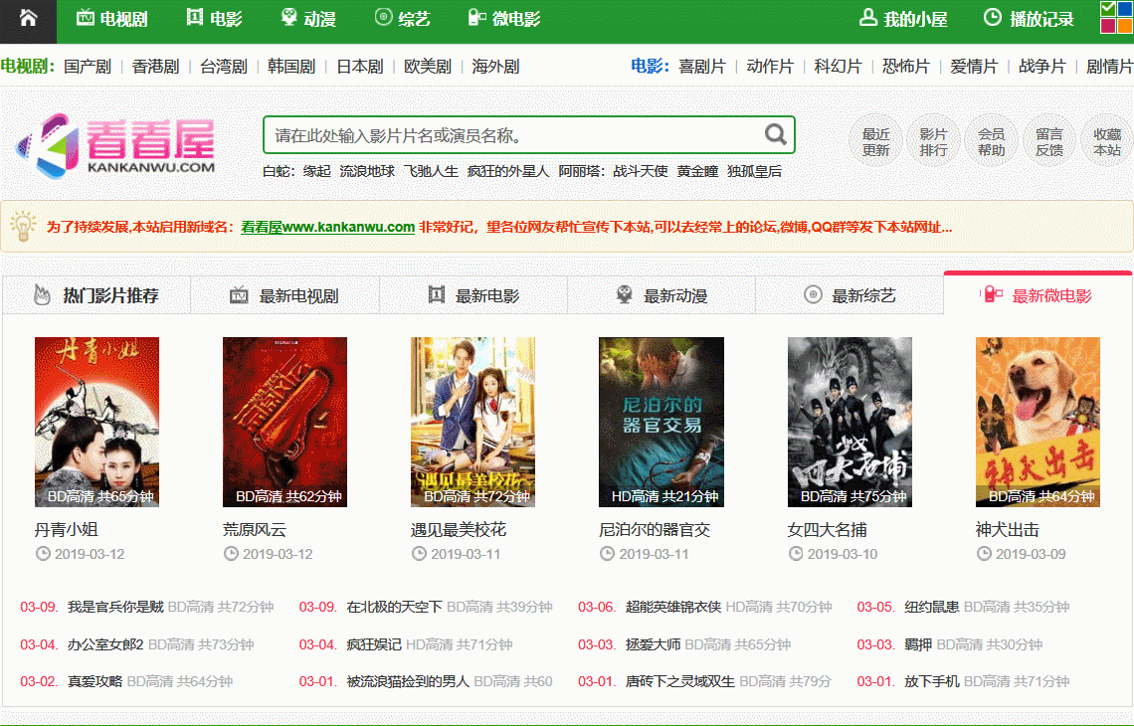Viewport: 1134px width, 726px height.
Task: Go to the home page via the house icon
Action: click(28, 18)
